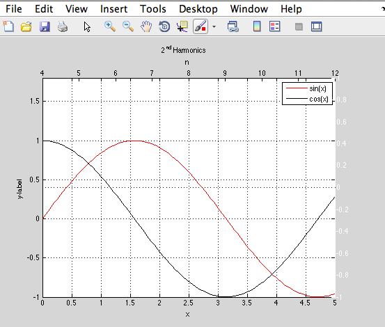
Task: Open the Insert menu
Action: pos(113,9)
